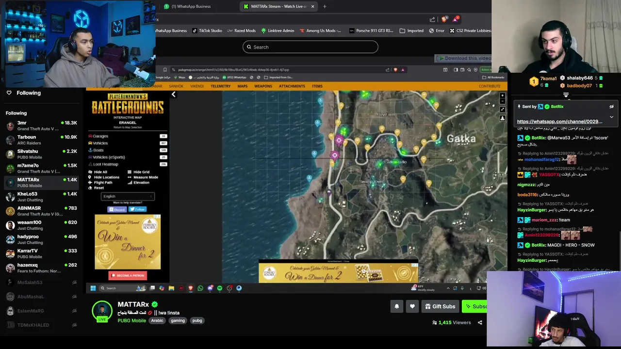Open the pinned WhatsApp channel link
The height and width of the screenshot is (349, 621).
[x=559, y=122]
